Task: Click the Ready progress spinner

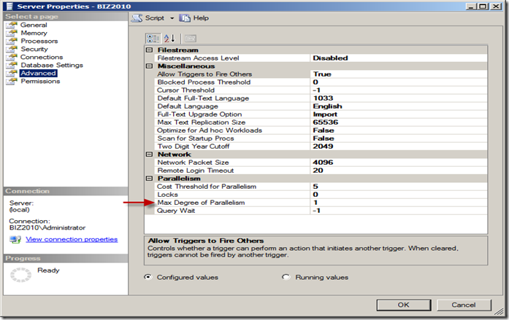Action: (20, 275)
